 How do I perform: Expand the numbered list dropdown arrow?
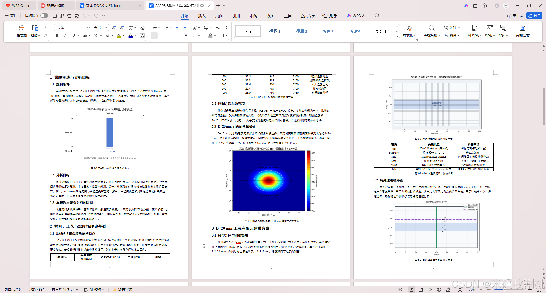(x=170, y=28)
